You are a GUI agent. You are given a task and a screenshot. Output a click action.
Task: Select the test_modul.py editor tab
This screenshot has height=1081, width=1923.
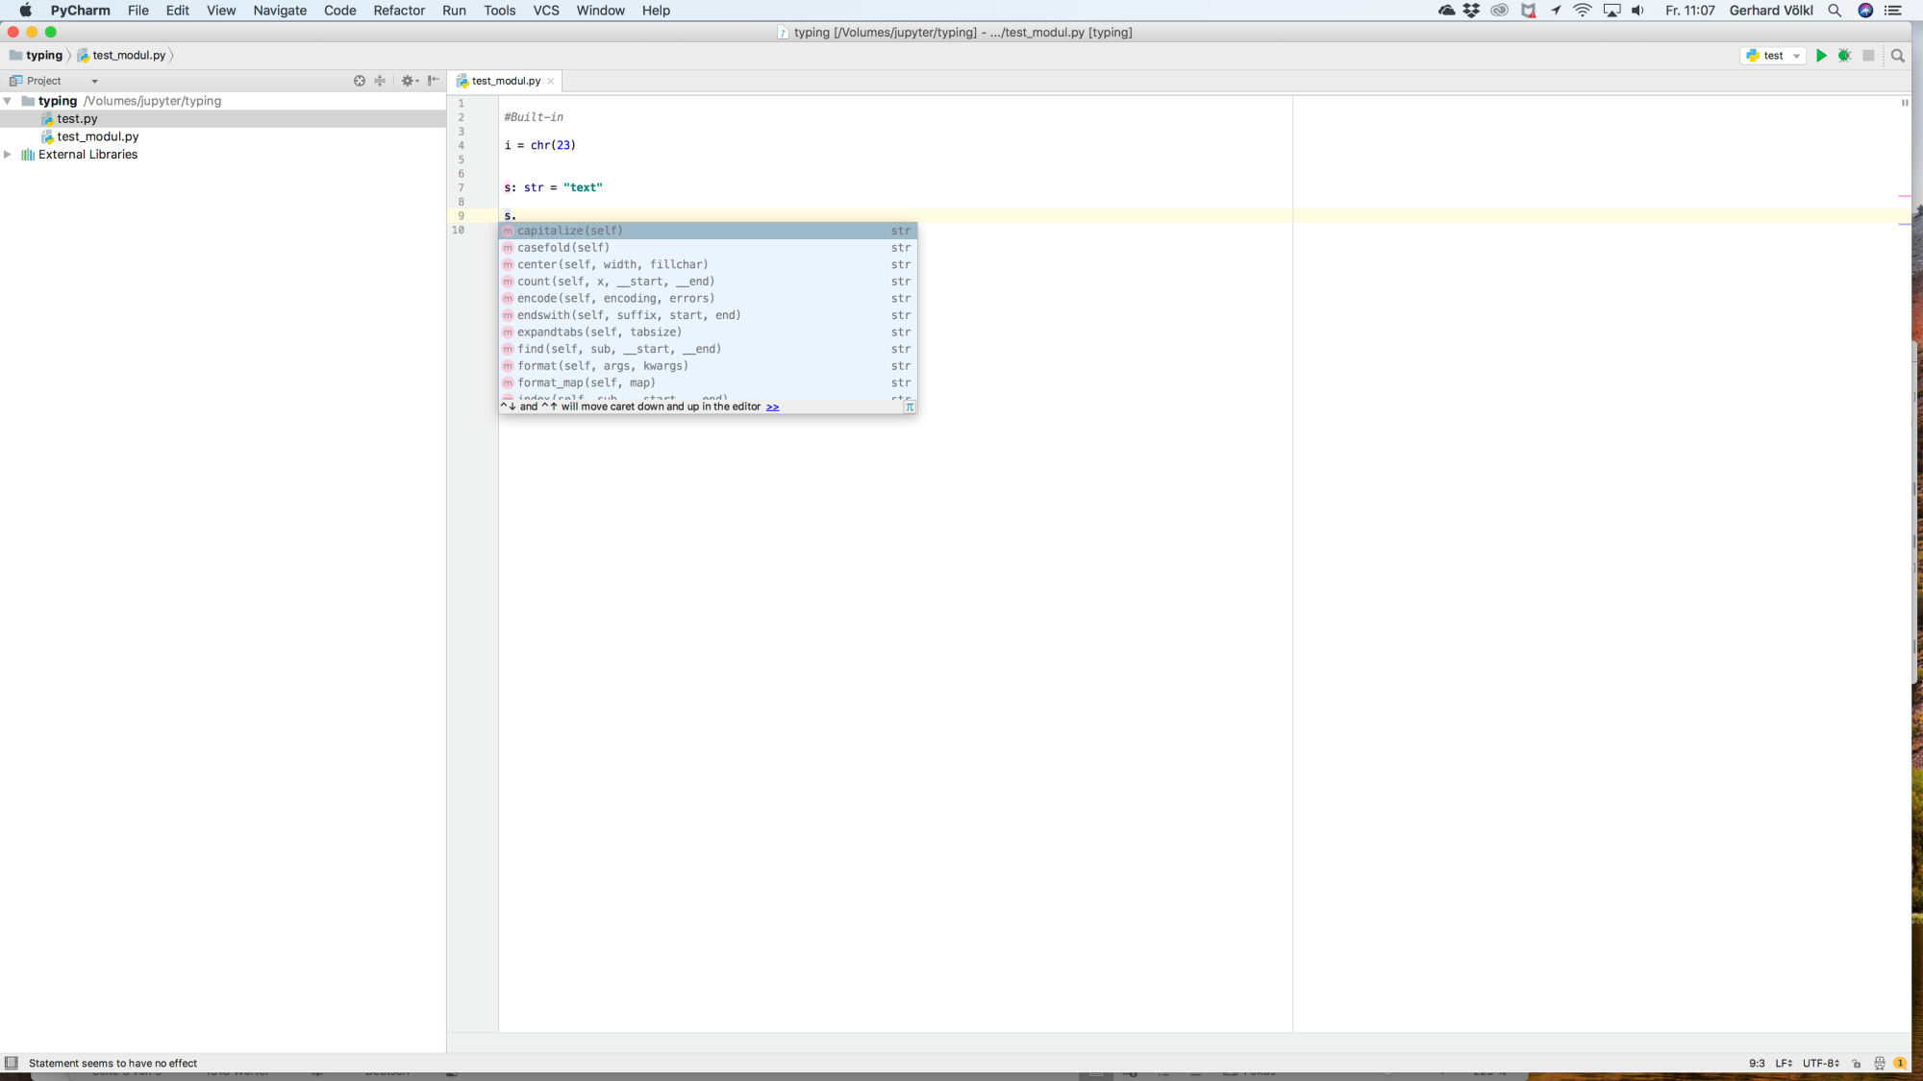pos(506,81)
